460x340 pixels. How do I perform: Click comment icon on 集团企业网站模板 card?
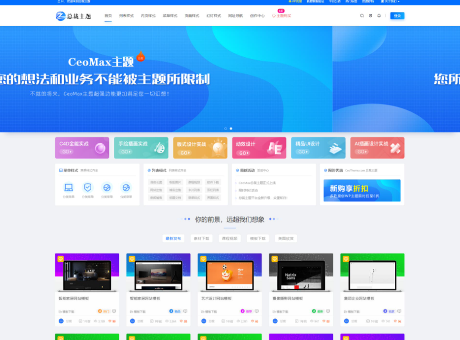pyautogui.click(x=399, y=311)
